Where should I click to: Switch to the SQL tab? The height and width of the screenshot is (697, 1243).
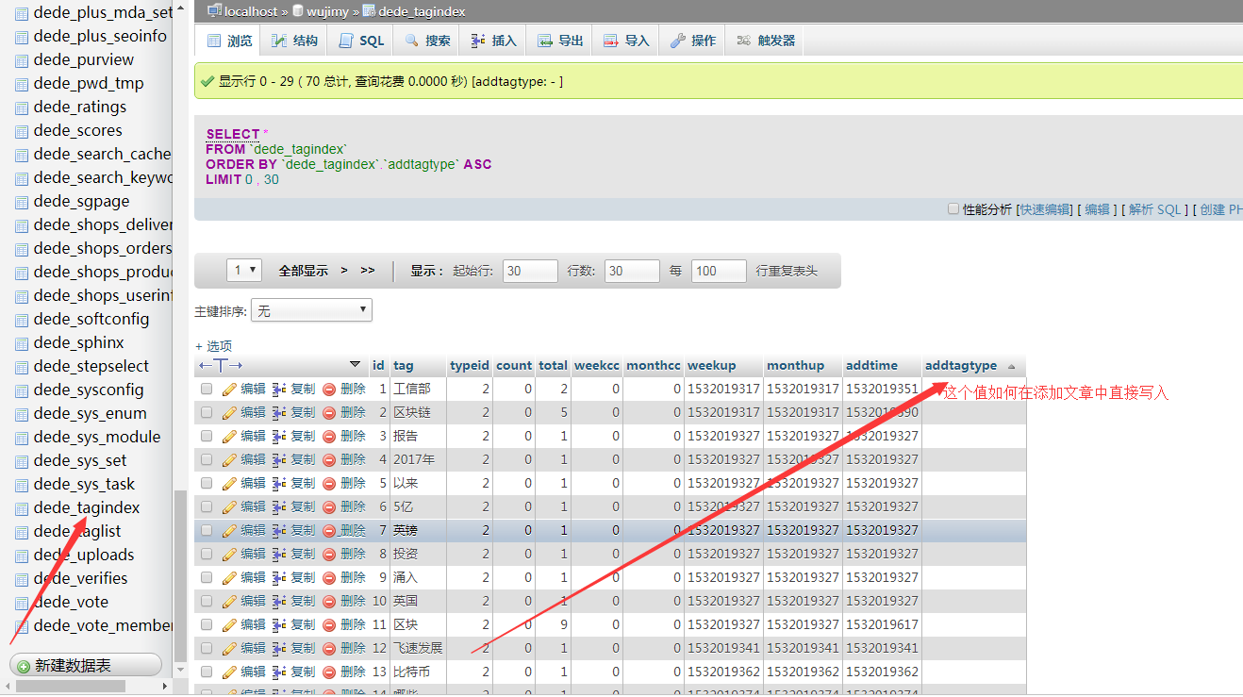pyautogui.click(x=361, y=41)
